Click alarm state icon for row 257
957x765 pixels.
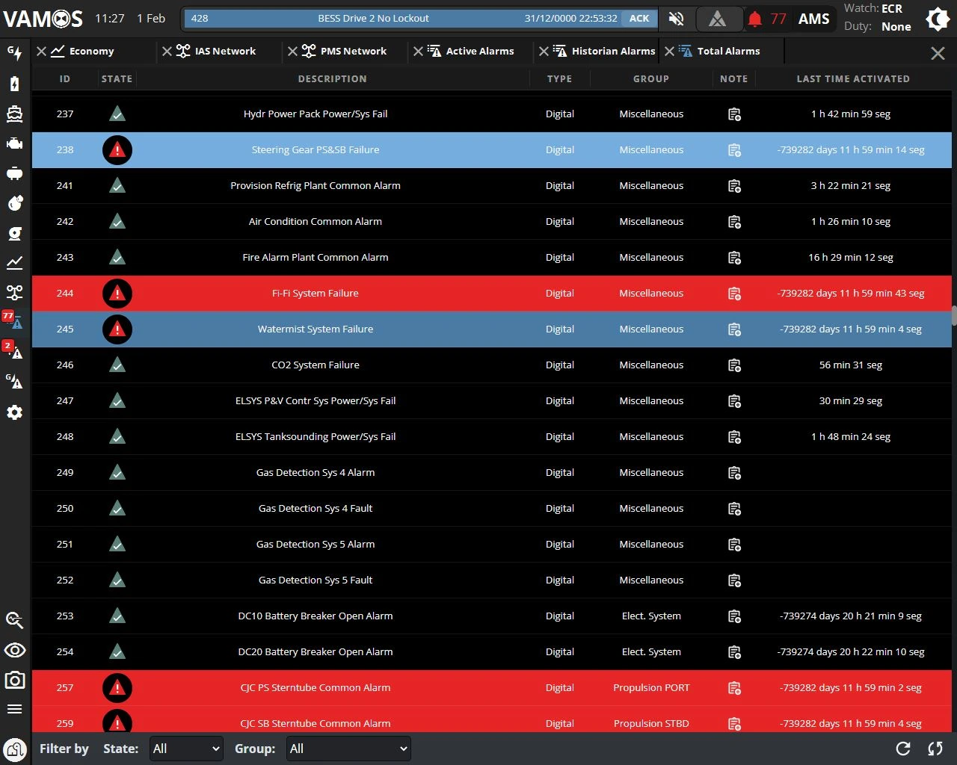117,688
